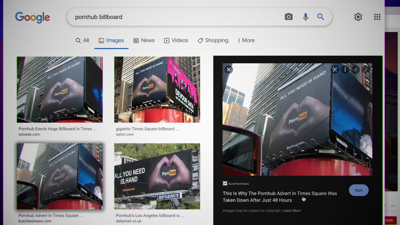400x225 pixels.
Task: Click caption 'Pornhub Advert In Times Square ...'
Action: 51,216
